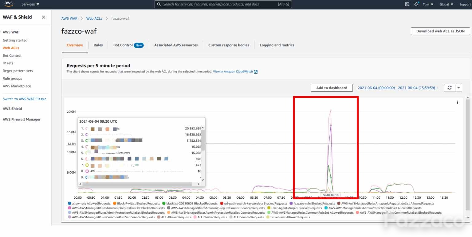Open Associated AWS resources tab

click(176, 45)
